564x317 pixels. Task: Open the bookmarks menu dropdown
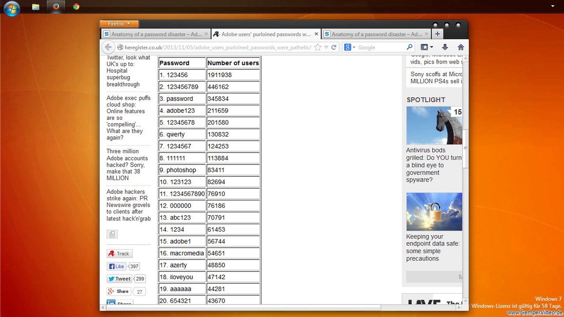(x=427, y=47)
